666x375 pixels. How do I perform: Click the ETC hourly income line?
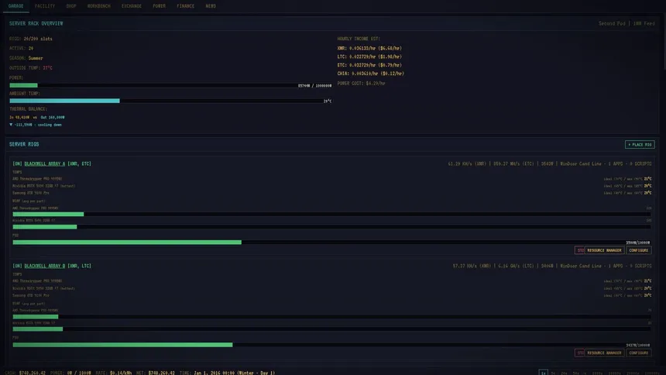coord(369,65)
